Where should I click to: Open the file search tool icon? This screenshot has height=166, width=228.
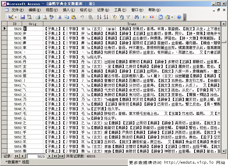(29, 17)
